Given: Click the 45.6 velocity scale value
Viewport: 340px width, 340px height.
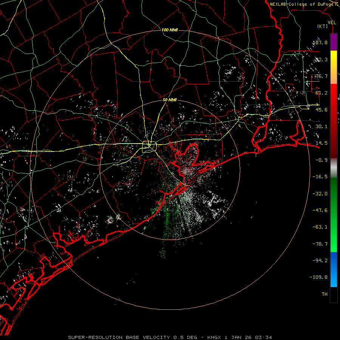Looking at the screenshot, I should tap(321, 110).
